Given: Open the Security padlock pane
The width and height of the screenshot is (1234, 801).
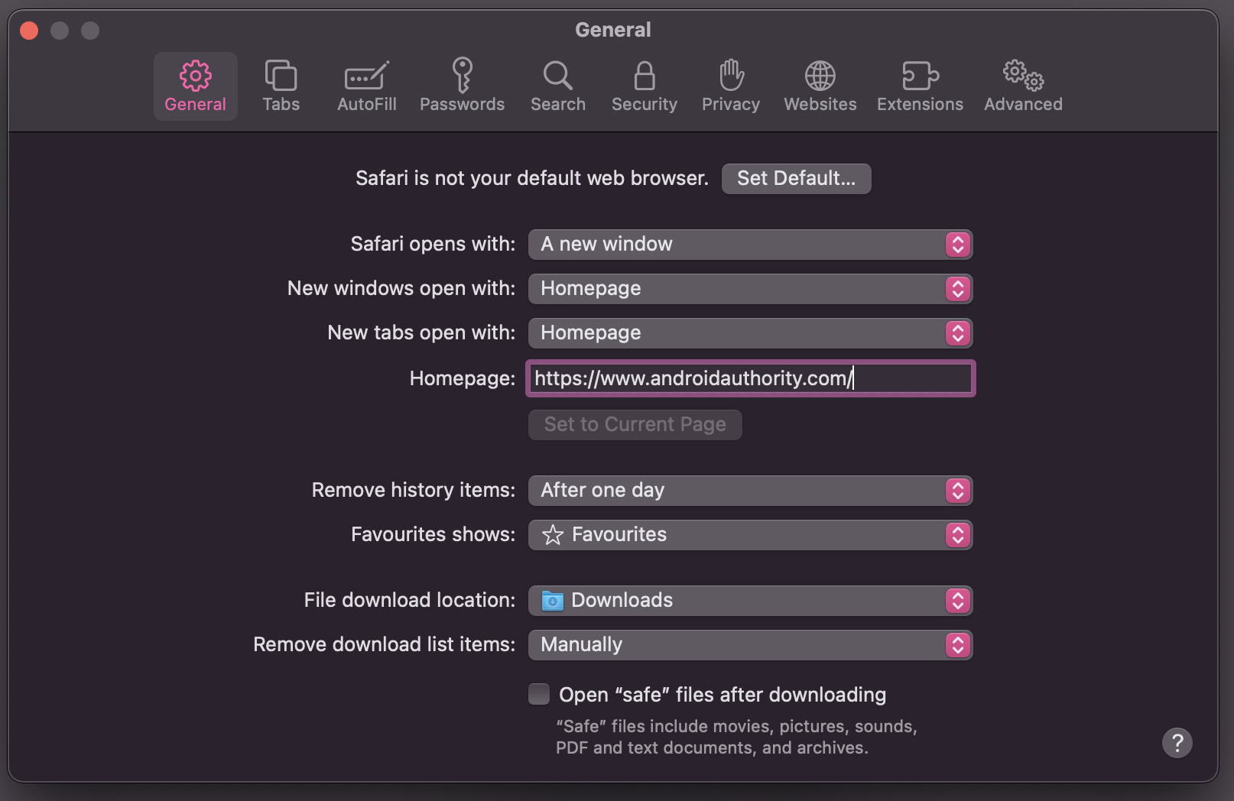Looking at the screenshot, I should click(644, 86).
